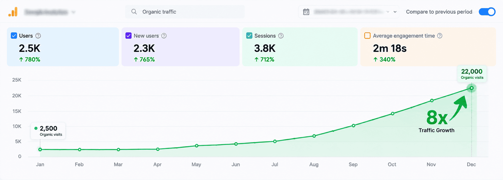Click the 25K y-axis label
This screenshot has height=180, width=503.
tap(17, 80)
